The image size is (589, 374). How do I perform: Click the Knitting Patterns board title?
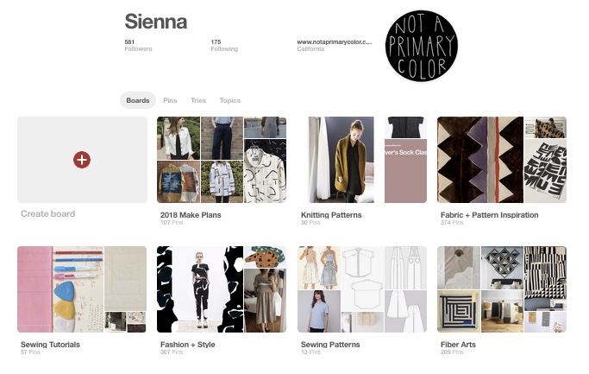[331, 215]
